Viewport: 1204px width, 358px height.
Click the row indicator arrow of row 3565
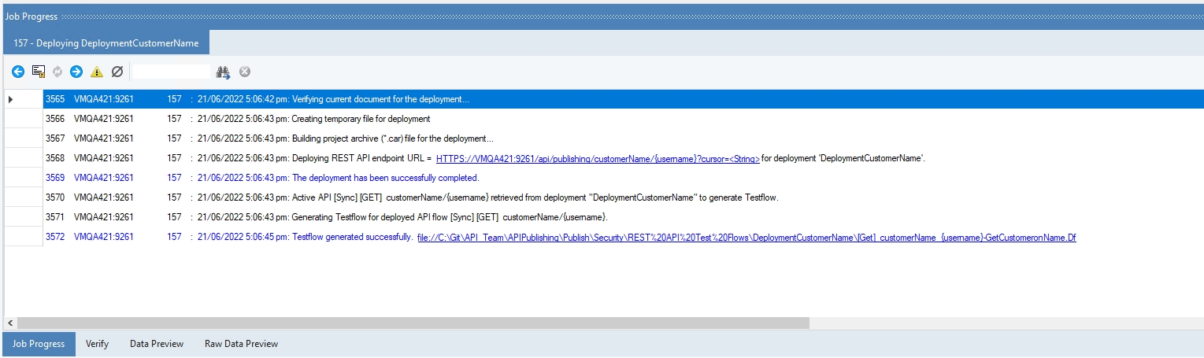11,99
